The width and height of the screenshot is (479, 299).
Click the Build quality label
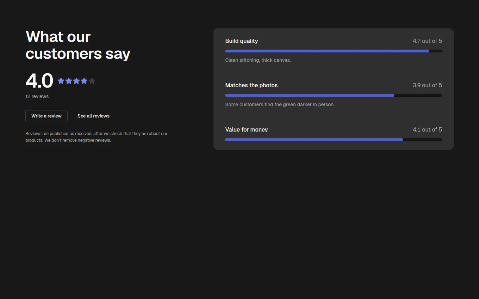point(242,41)
